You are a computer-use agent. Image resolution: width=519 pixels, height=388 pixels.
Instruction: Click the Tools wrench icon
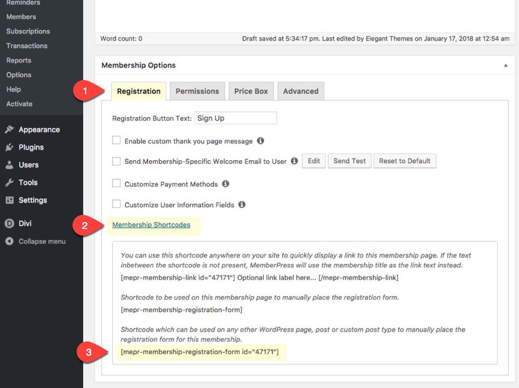click(9, 182)
